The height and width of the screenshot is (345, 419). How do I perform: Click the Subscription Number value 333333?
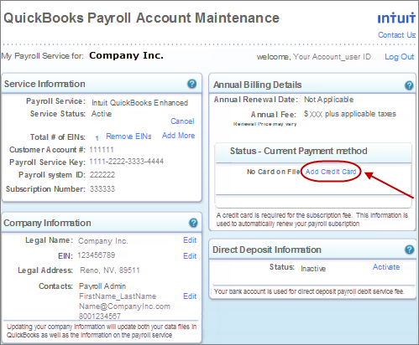pos(102,189)
